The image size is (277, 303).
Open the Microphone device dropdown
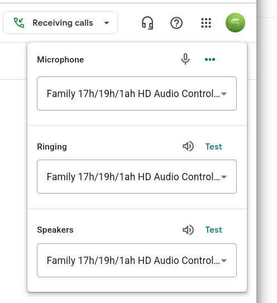[137, 94]
